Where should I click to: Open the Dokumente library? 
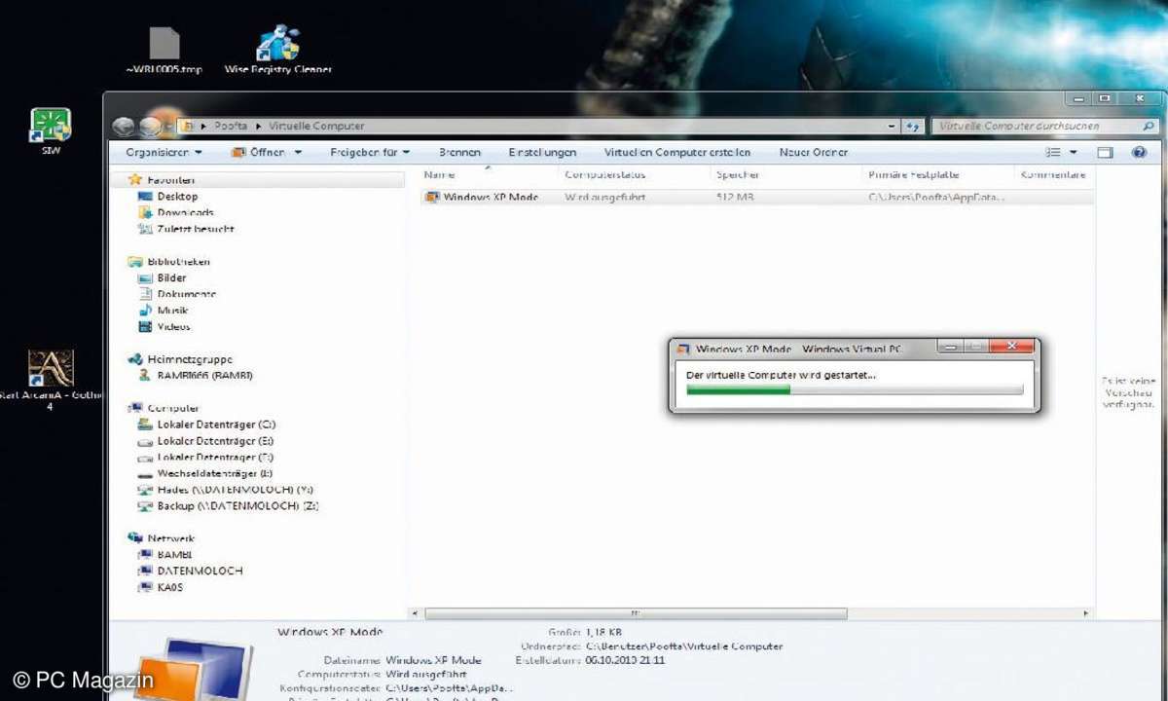(x=177, y=294)
